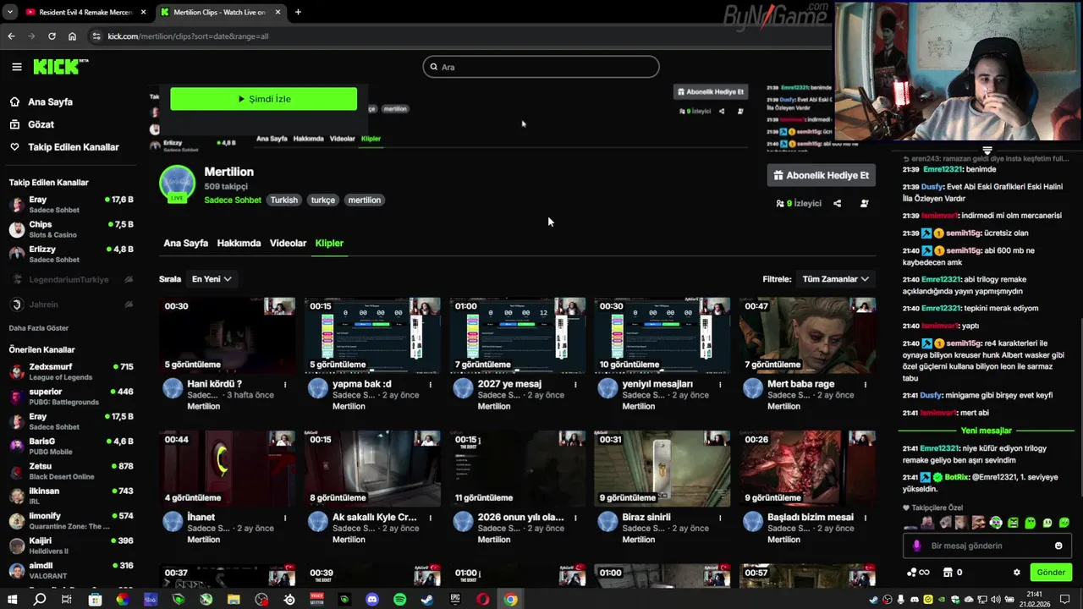Focus the Bir mesaj gönderin chat input

988,546
